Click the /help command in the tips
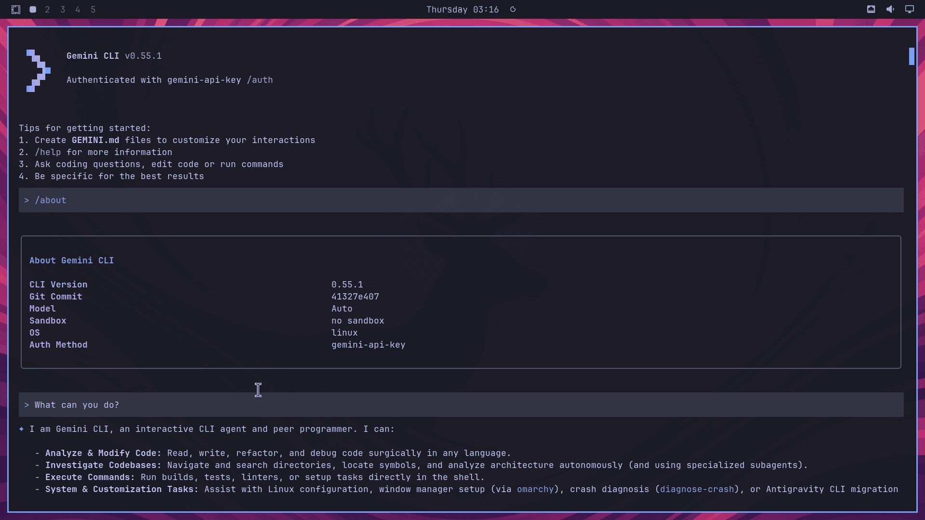Viewport: 925px width, 520px height. [x=48, y=152]
